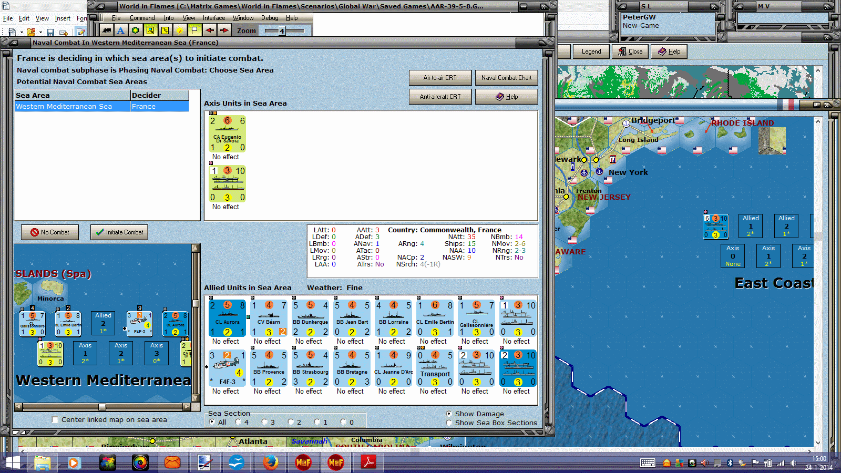841x473 pixels.
Task: Open the Command menu
Action: 142,18
